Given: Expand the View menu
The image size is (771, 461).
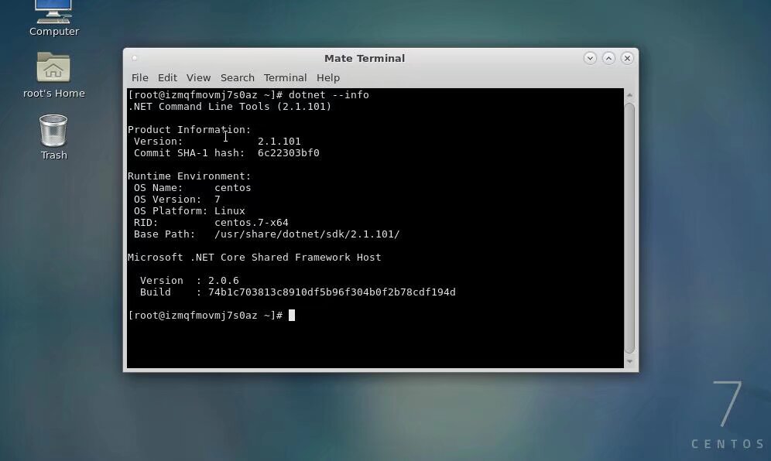Looking at the screenshot, I should pos(198,78).
